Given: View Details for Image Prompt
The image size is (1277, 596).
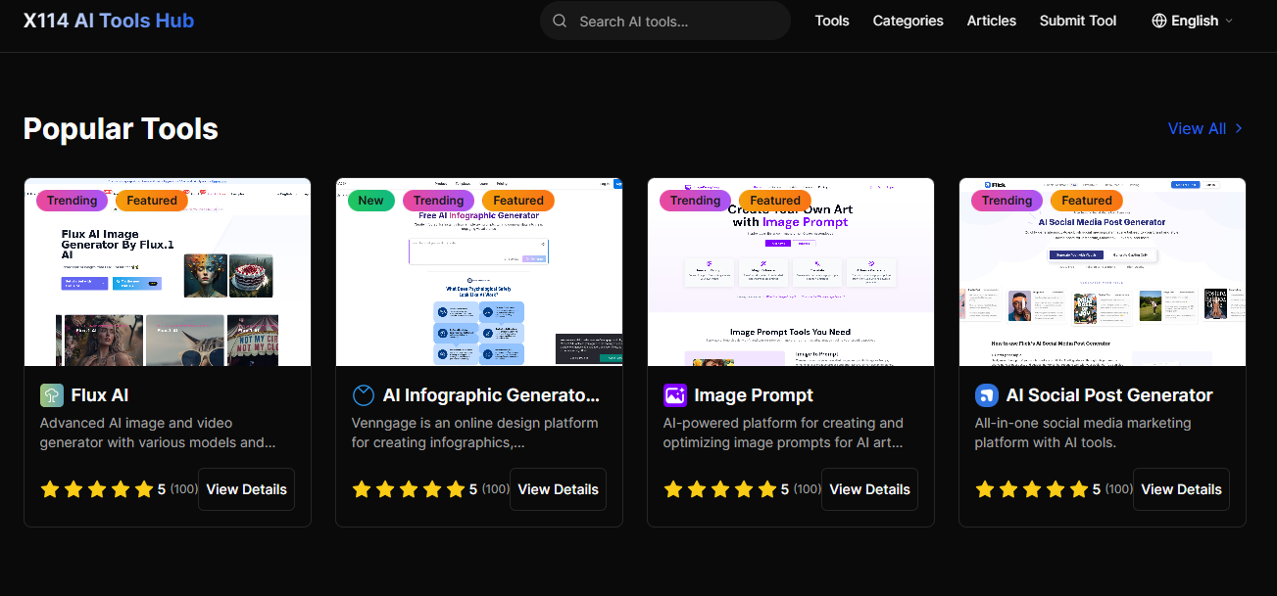Looking at the screenshot, I should coord(870,489).
